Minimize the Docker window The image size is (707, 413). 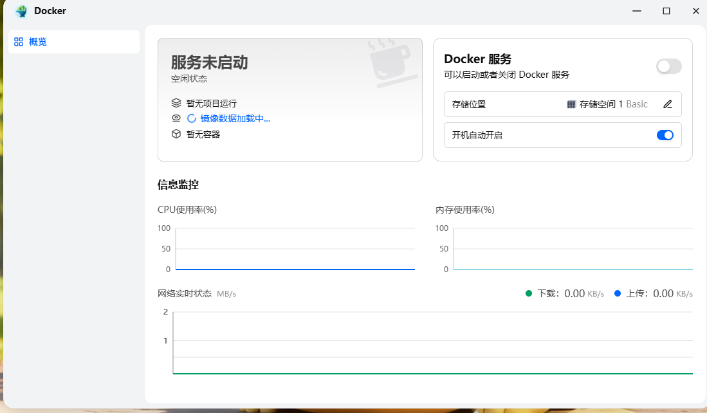click(x=637, y=11)
